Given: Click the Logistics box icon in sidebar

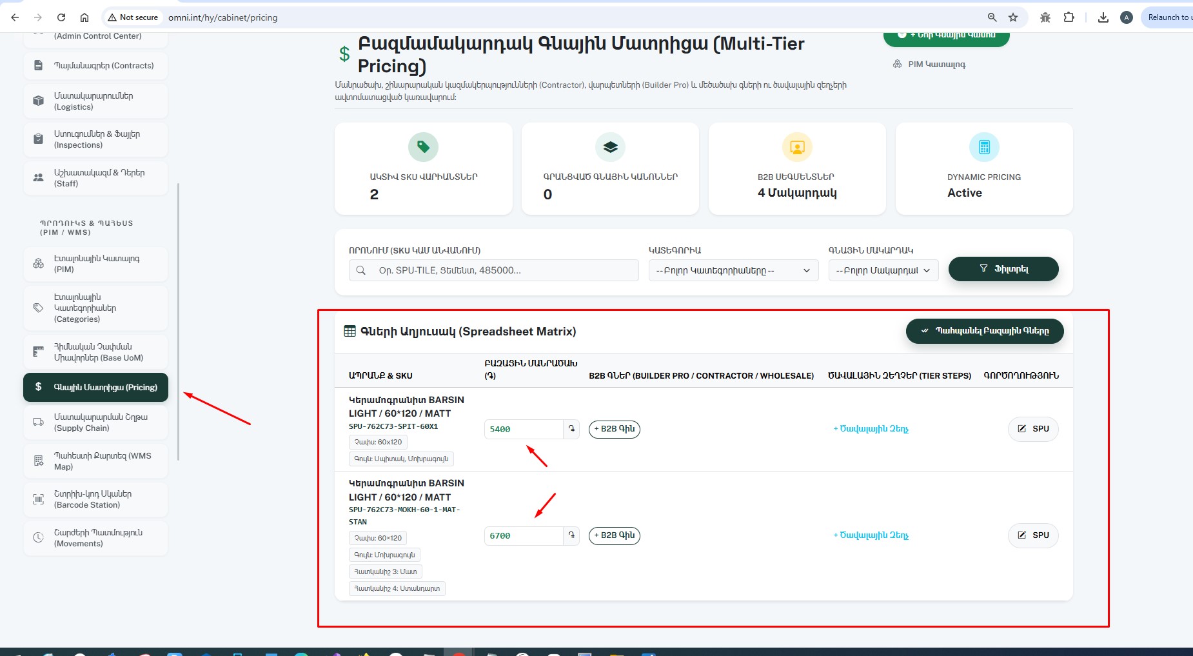Looking at the screenshot, I should pyautogui.click(x=39, y=101).
